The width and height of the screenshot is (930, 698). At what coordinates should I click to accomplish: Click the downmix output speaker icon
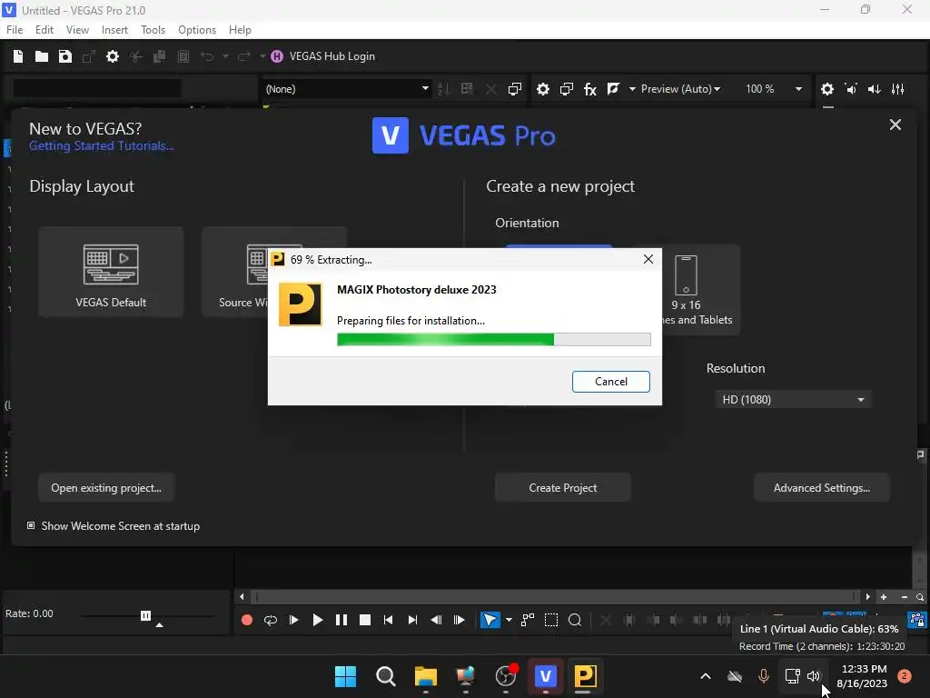pyautogui.click(x=851, y=89)
